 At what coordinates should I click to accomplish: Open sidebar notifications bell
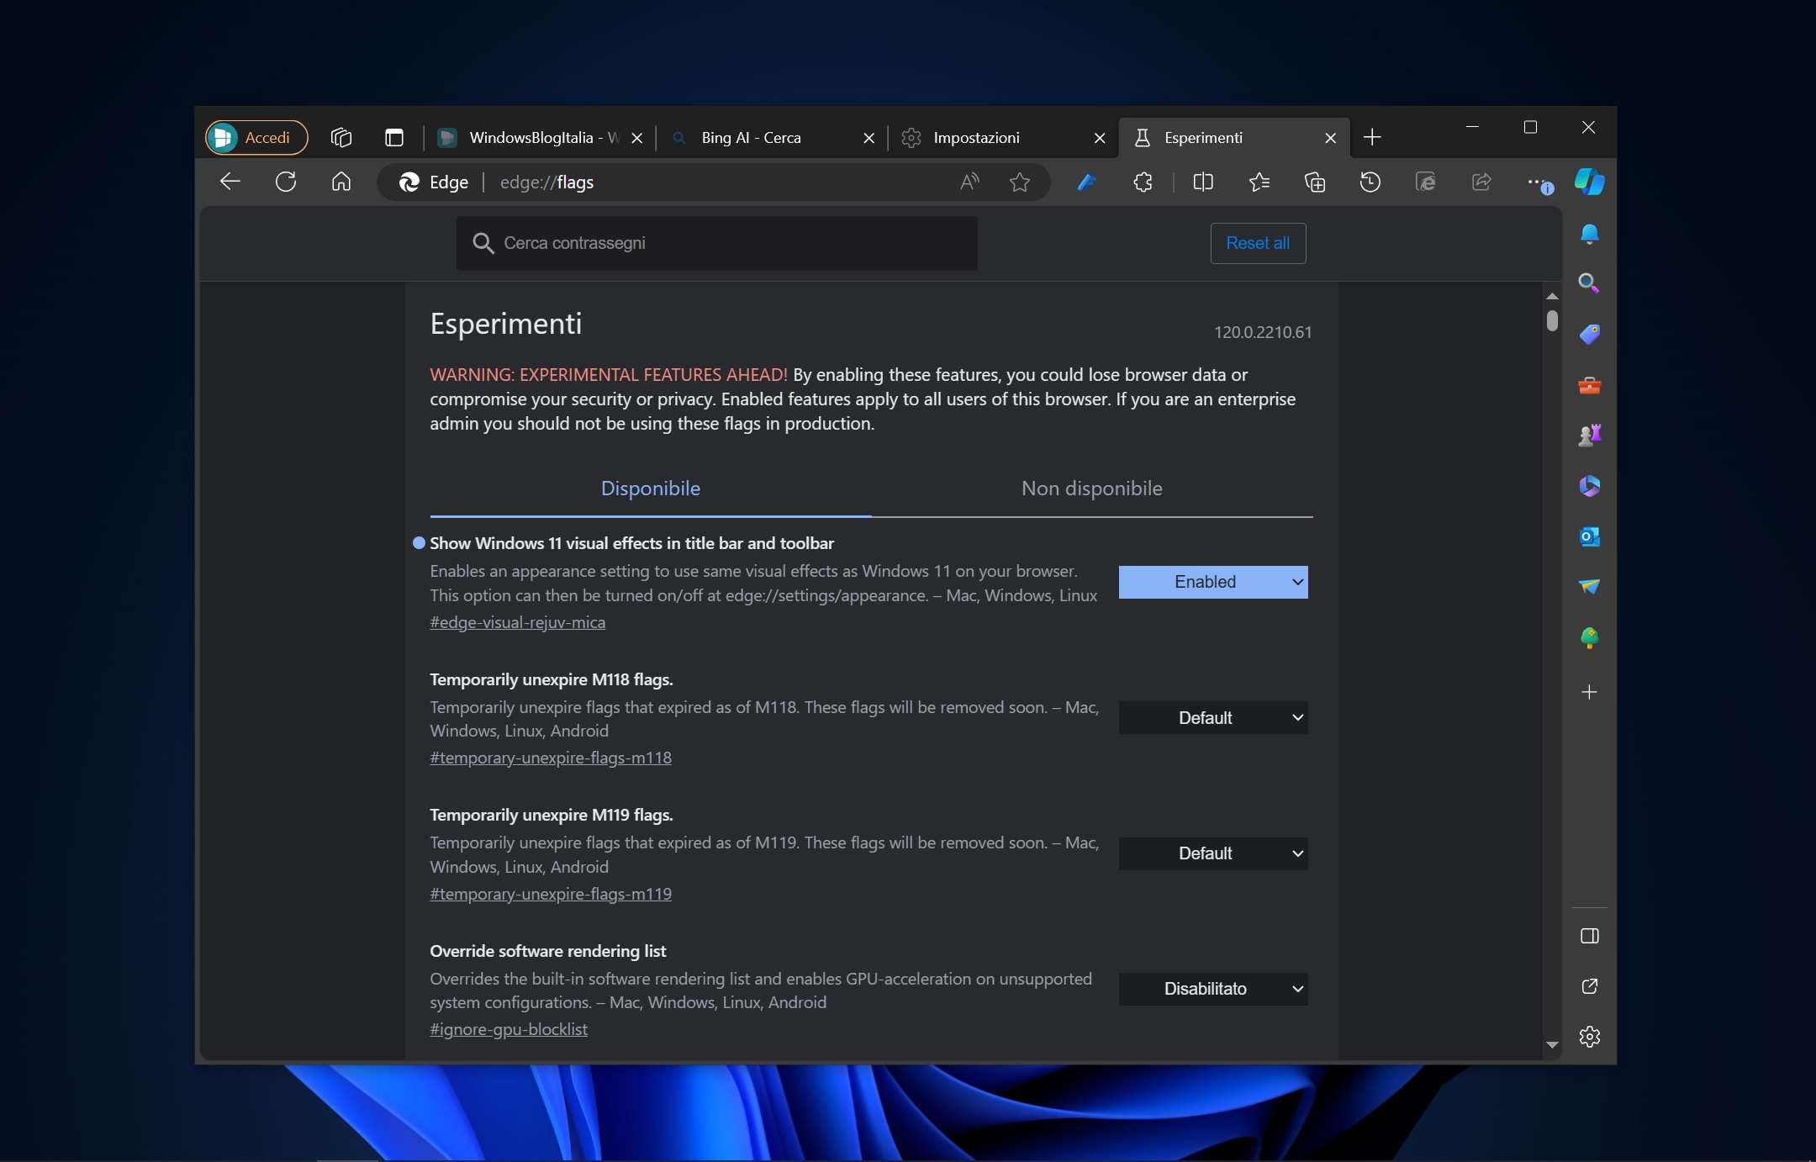point(1589,234)
